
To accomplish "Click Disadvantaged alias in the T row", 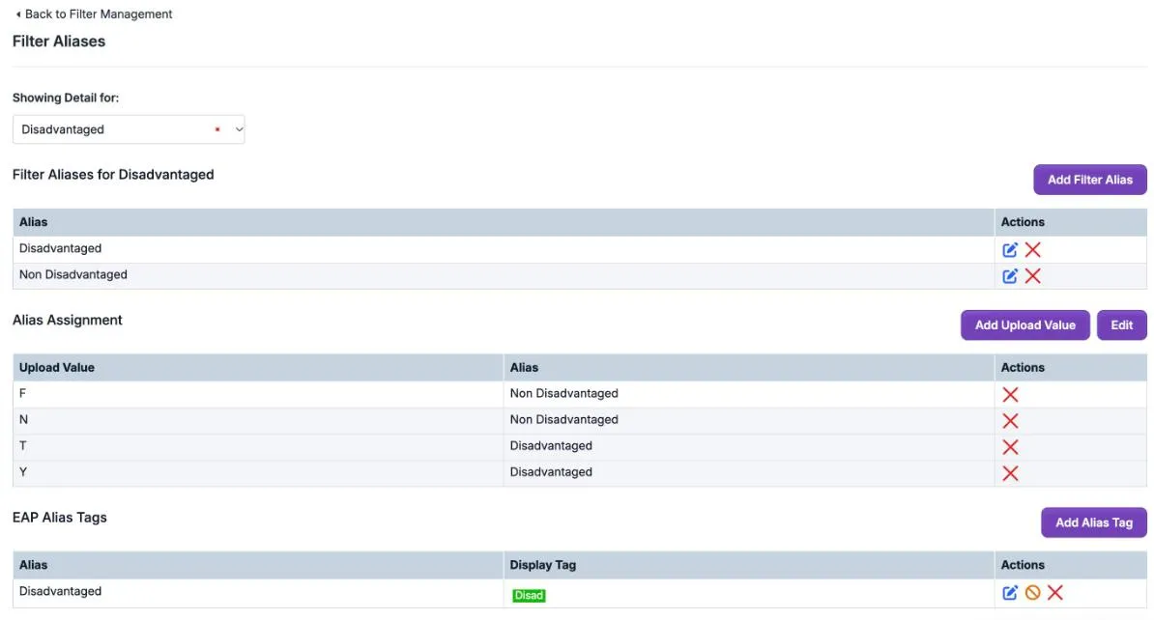I will tap(551, 446).
